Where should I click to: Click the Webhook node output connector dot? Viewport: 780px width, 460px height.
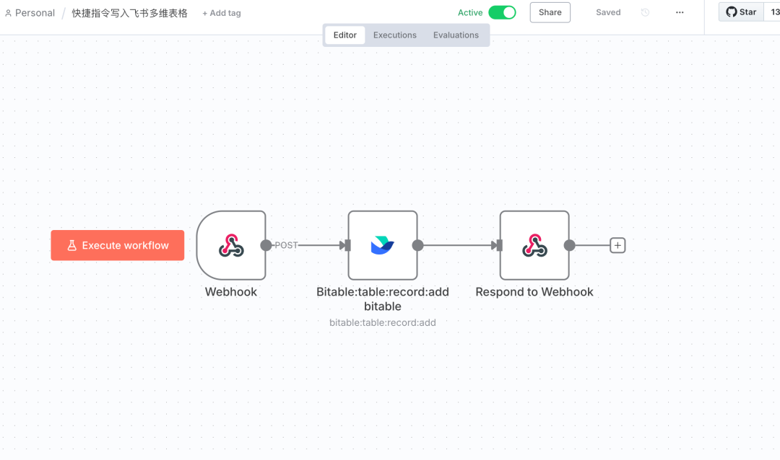tap(266, 245)
